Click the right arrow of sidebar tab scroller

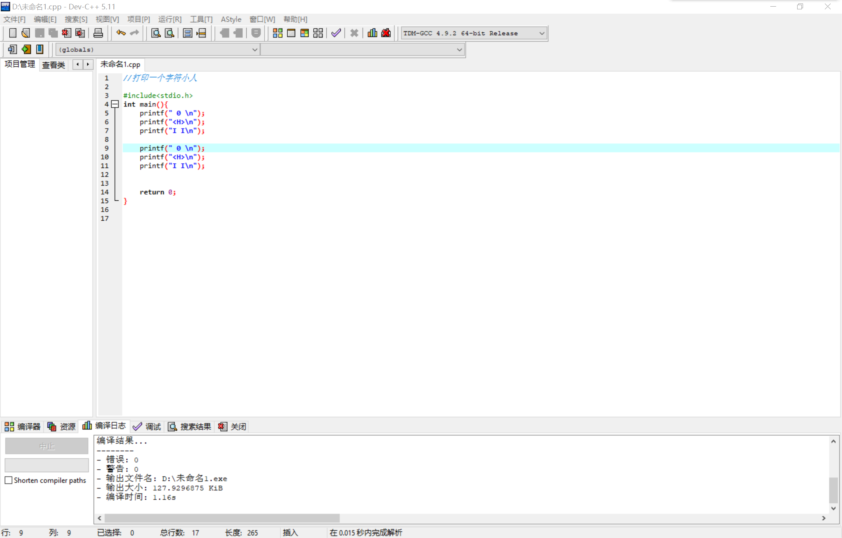tap(88, 64)
